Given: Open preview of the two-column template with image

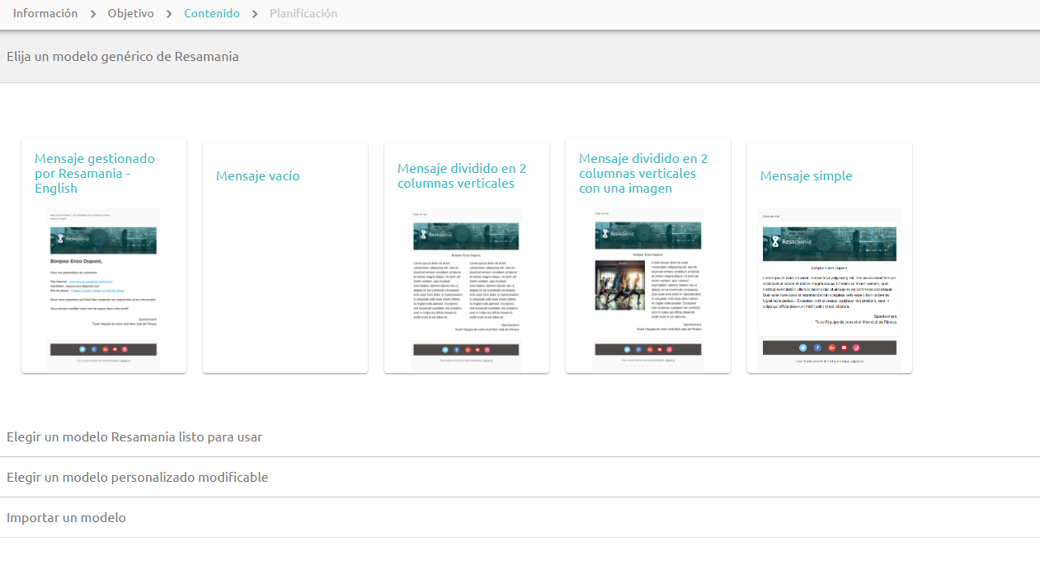Looking at the screenshot, I should click(647, 288).
